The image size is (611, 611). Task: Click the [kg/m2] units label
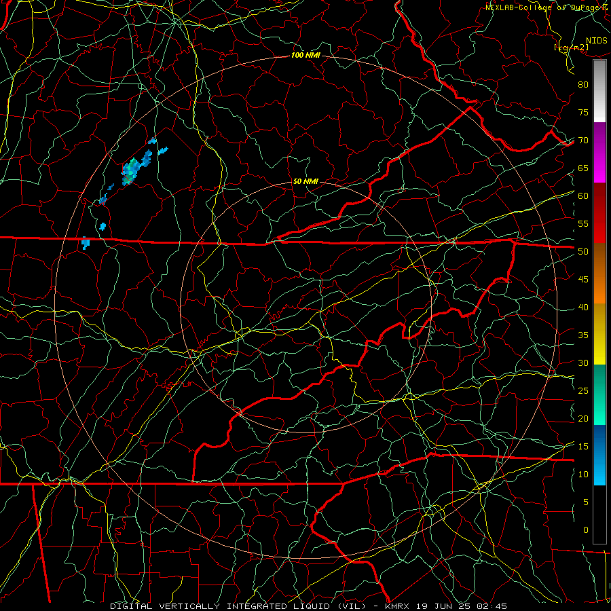[571, 48]
